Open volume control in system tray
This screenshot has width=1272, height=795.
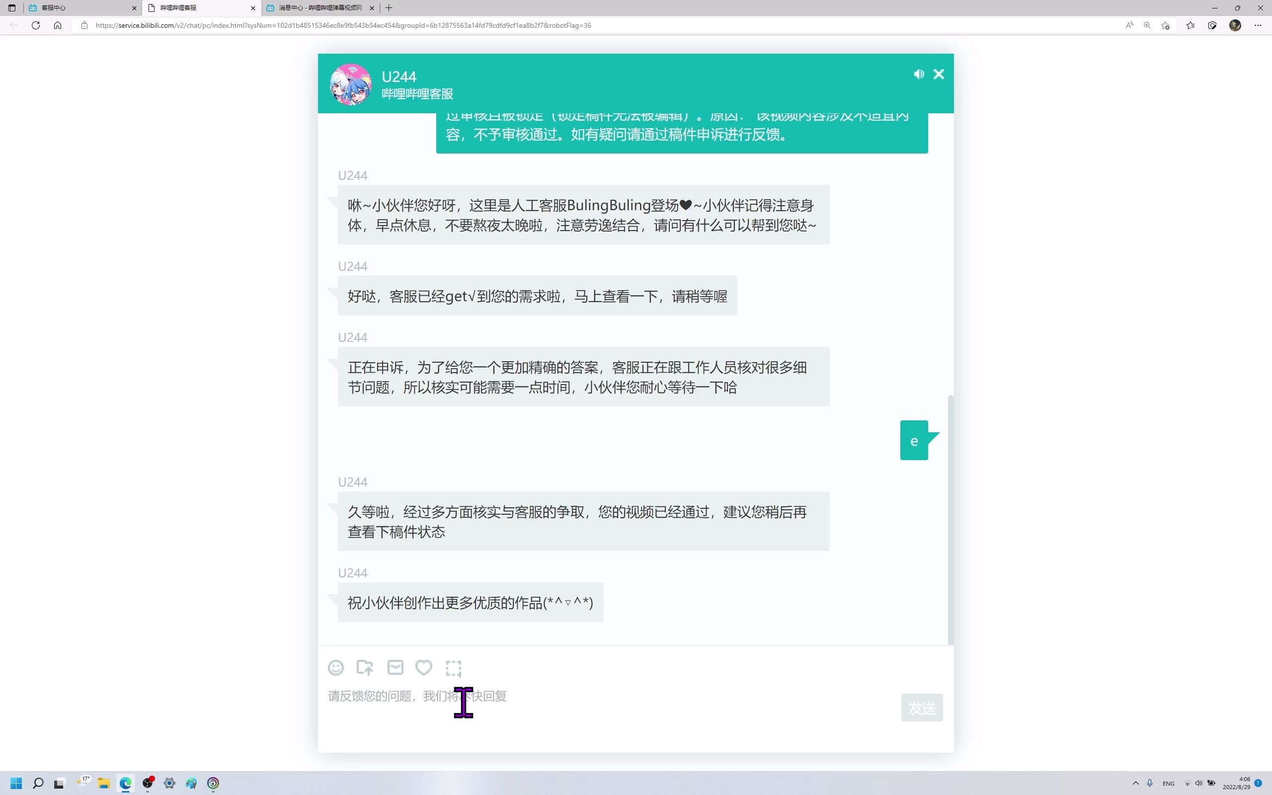click(x=1198, y=783)
